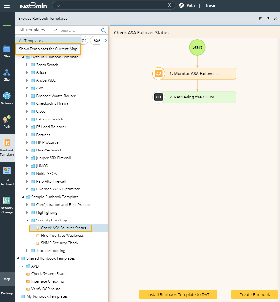Open the Network sidebar icon
The image size is (280, 302).
pos(7,98)
